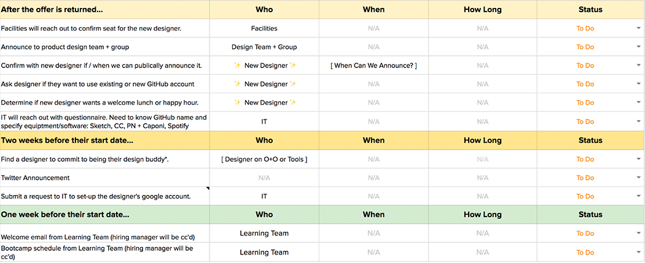645x263 pixels.
Task: Select "After the offer is returned..." header cell
Action: tap(104, 10)
